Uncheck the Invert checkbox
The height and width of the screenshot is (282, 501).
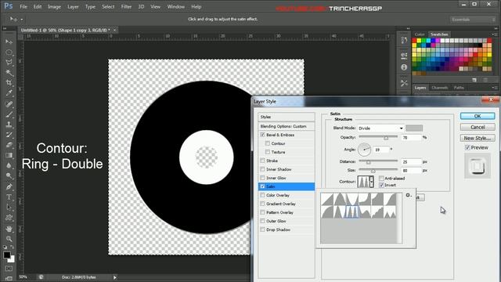tap(381, 185)
